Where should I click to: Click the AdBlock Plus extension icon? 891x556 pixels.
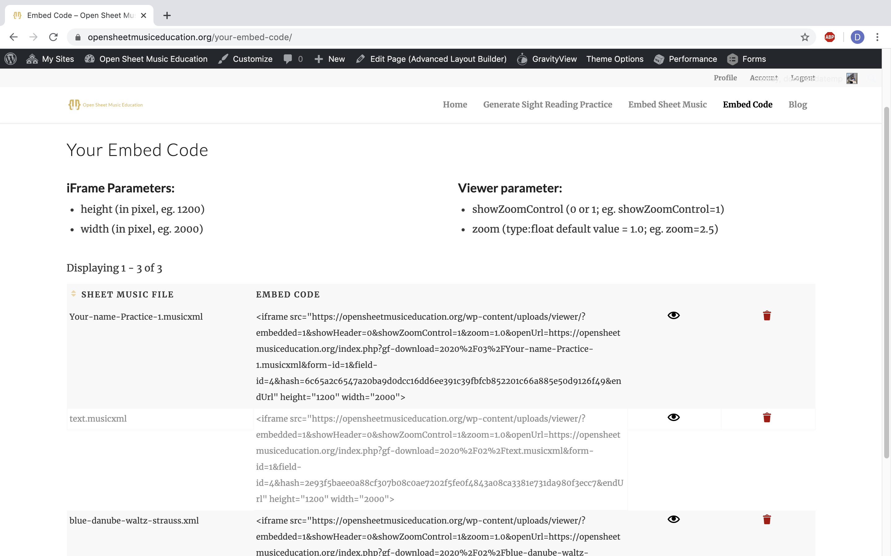[x=829, y=37]
